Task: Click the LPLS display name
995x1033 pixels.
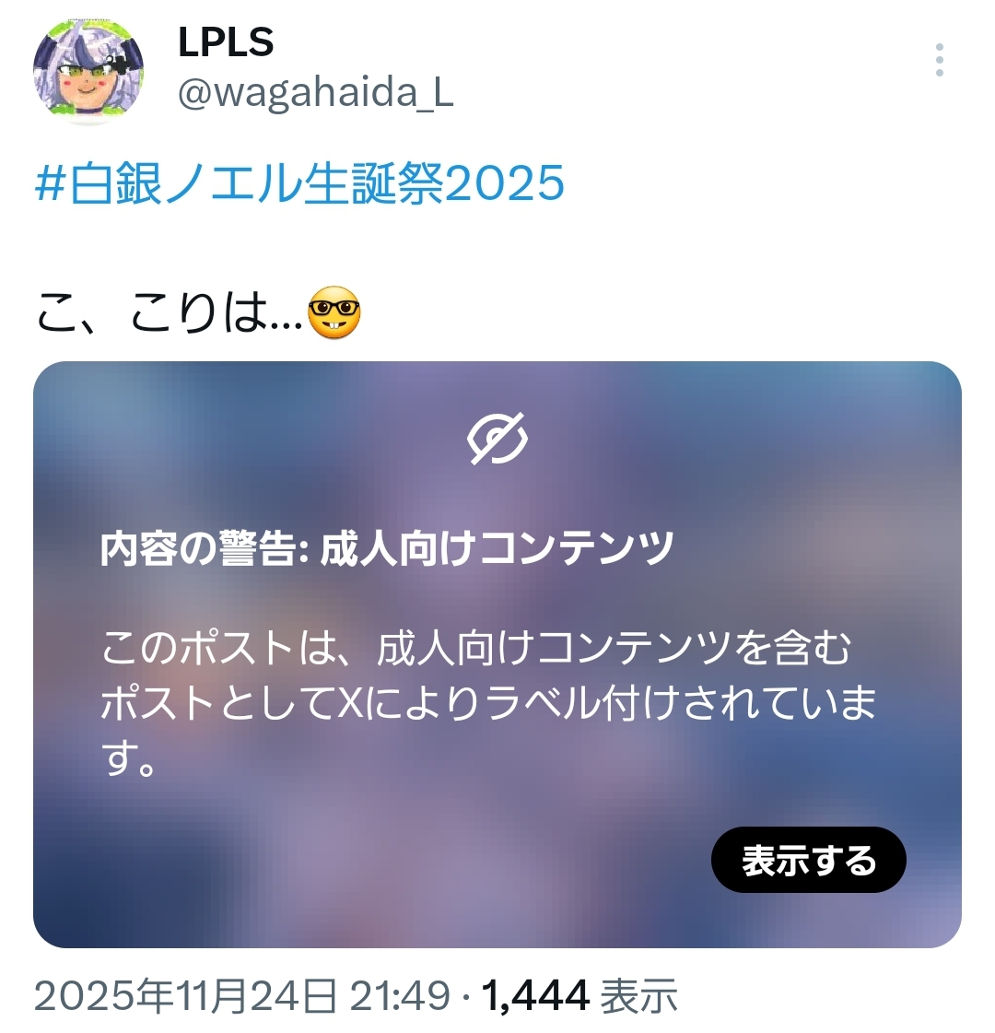Action: tap(226, 42)
